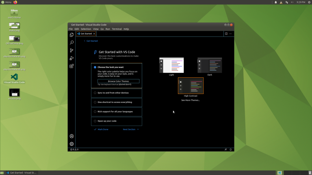Click Next Section link
The width and height of the screenshot is (312, 175).
131,129
